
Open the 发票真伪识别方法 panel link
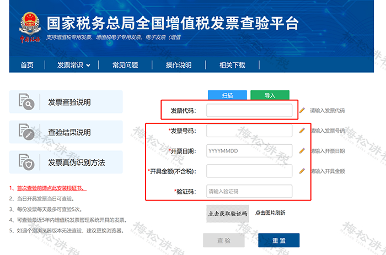[x=66, y=162]
